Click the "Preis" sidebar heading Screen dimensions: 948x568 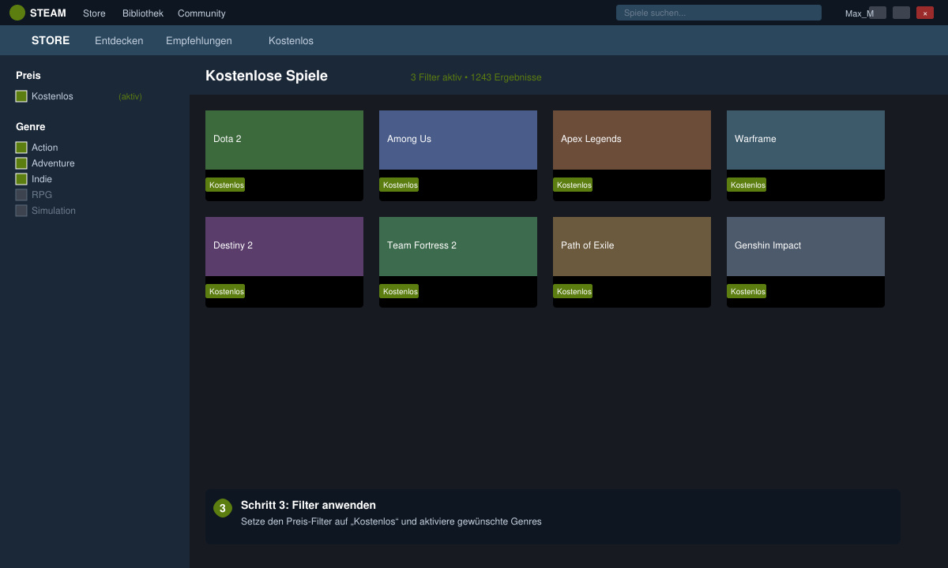tap(28, 75)
